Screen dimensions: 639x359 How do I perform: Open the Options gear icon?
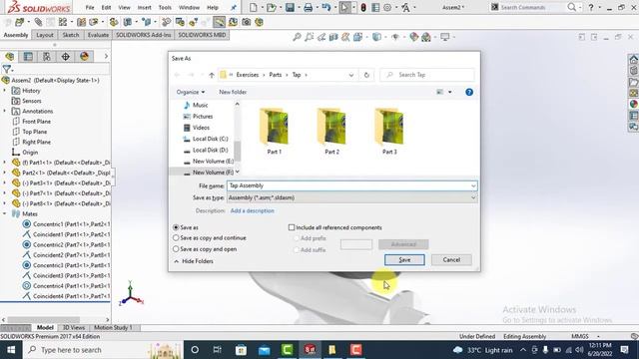[387, 7]
